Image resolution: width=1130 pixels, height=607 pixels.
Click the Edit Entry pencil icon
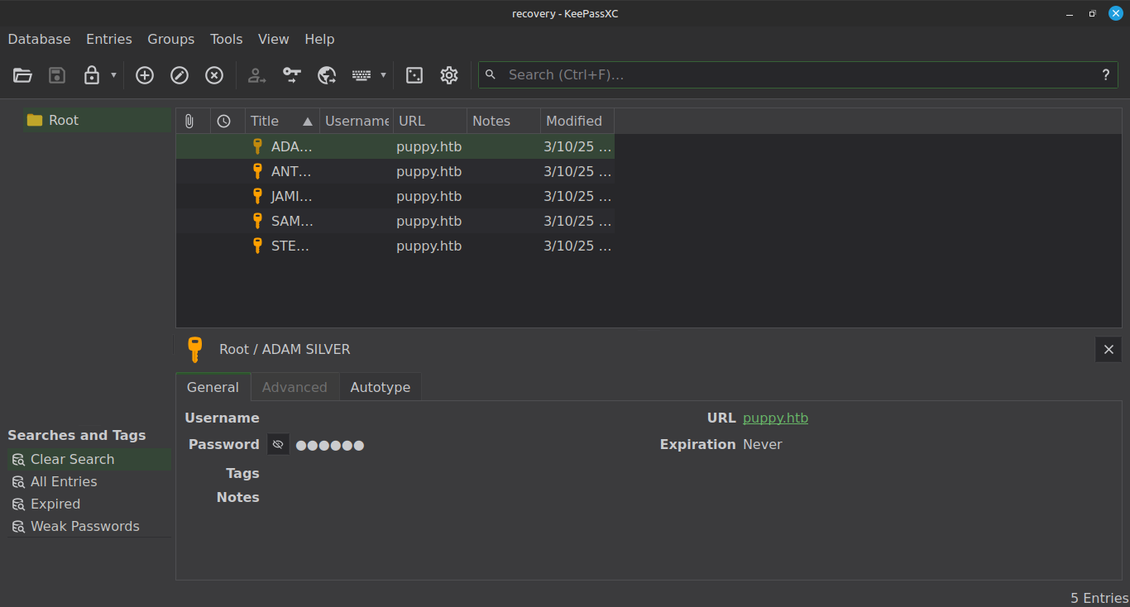[x=180, y=75]
